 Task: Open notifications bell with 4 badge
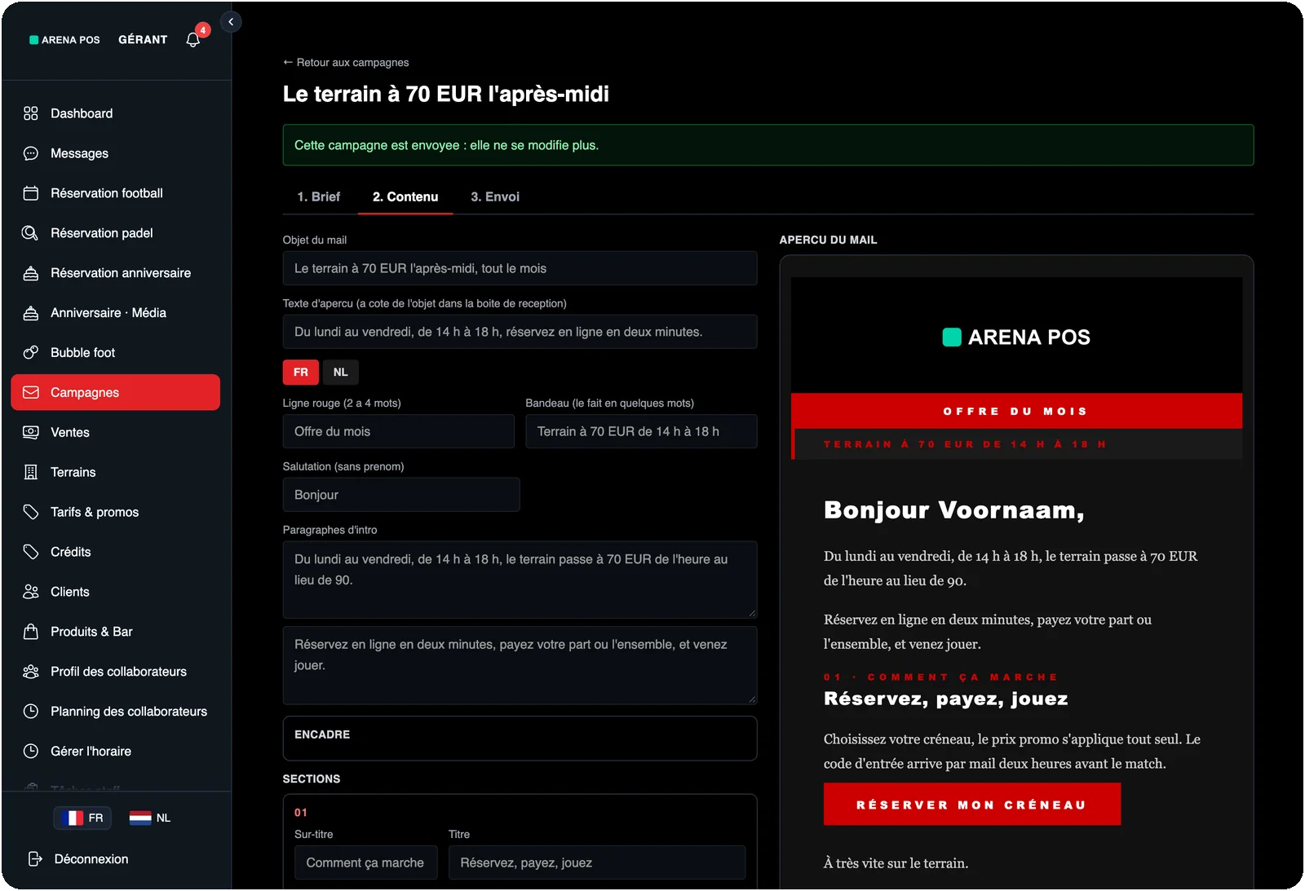pyautogui.click(x=193, y=39)
